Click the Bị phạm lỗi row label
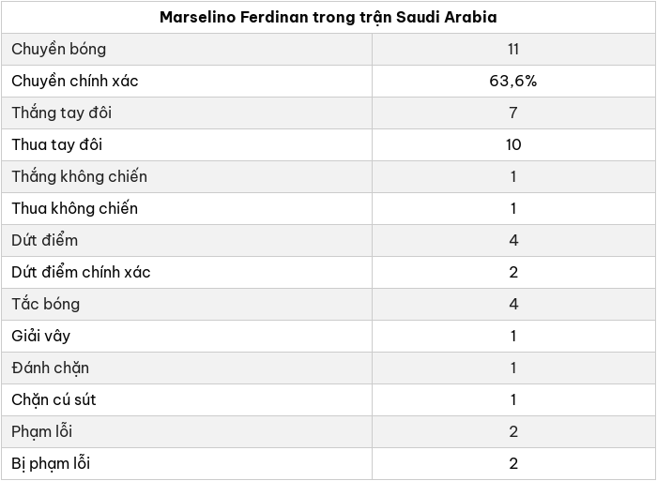 pos(51,463)
